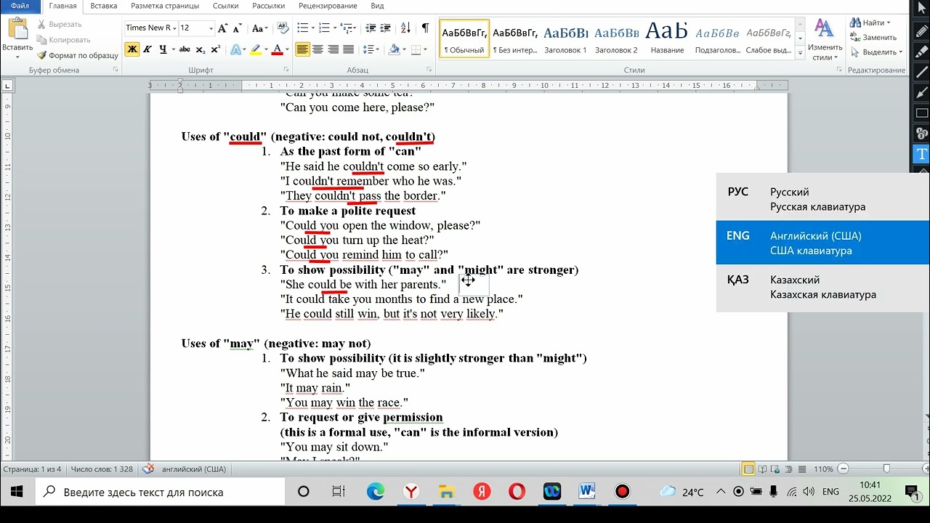Open the Opera browser taskbar icon
Screen dimensions: 930x523
(517, 492)
